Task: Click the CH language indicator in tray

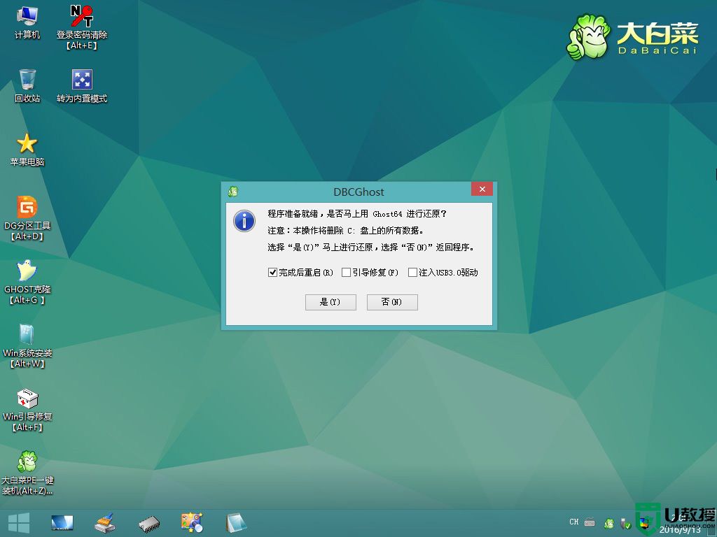Action: click(574, 522)
